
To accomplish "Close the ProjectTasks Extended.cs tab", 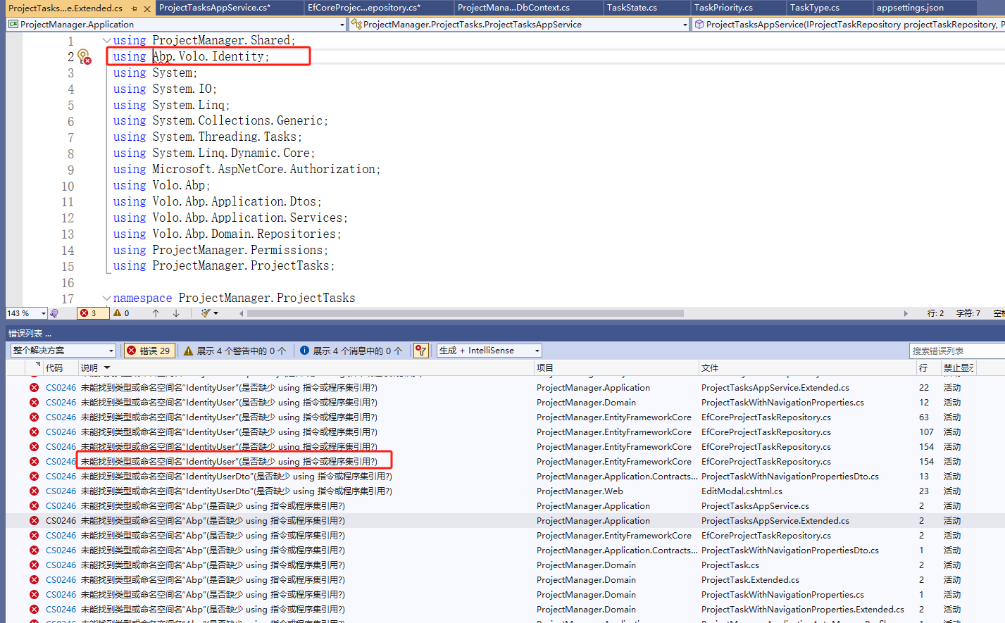I will pos(146,8).
